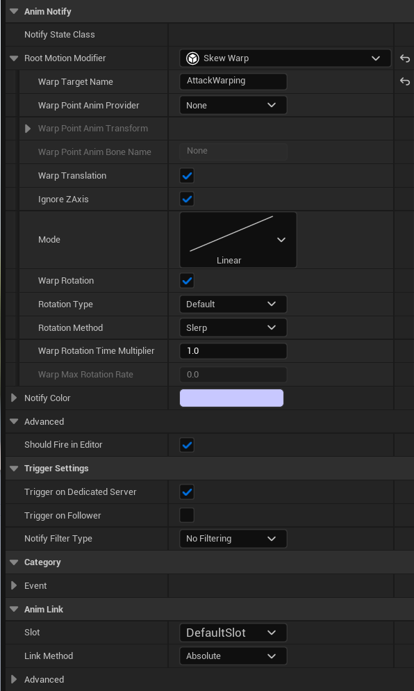The width and height of the screenshot is (414, 691).
Task: Collapse the Category section
Action: [14, 562]
